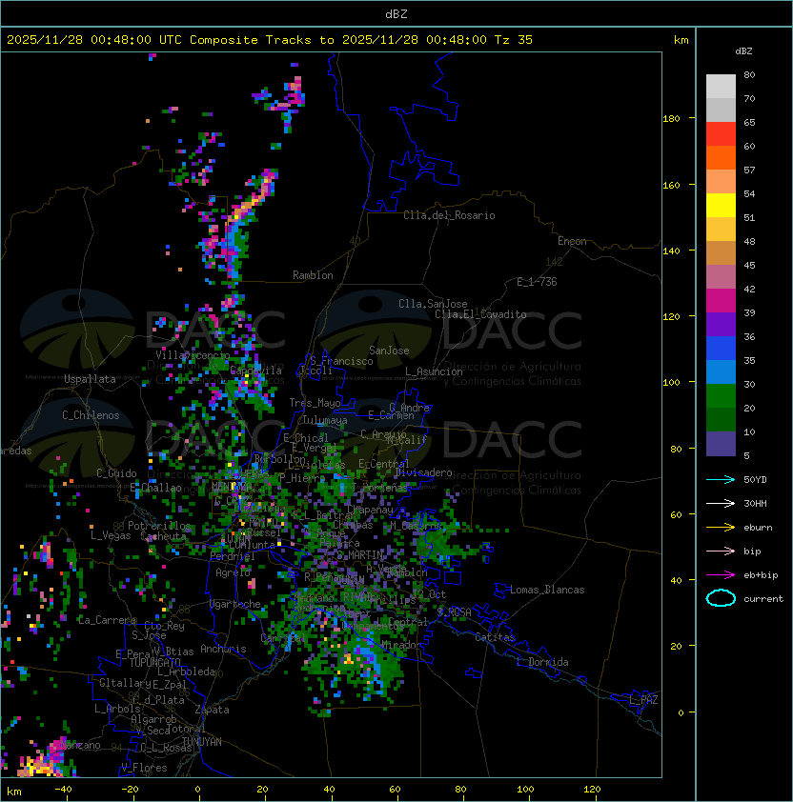Click the 'km' label at bottom left
The image size is (793, 802).
[14, 792]
